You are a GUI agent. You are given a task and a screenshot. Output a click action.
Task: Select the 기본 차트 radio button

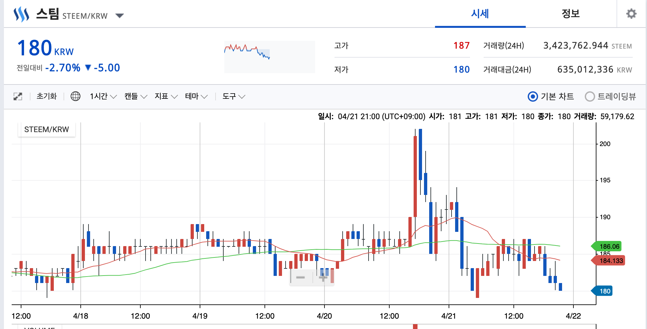click(x=533, y=96)
